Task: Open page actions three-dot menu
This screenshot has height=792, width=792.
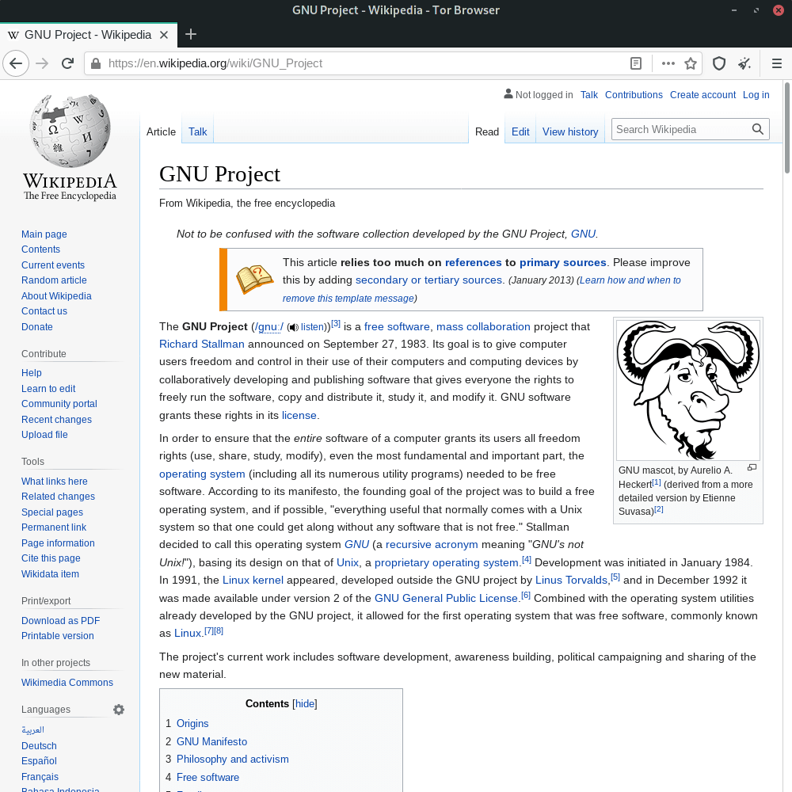Action: pyautogui.click(x=668, y=63)
